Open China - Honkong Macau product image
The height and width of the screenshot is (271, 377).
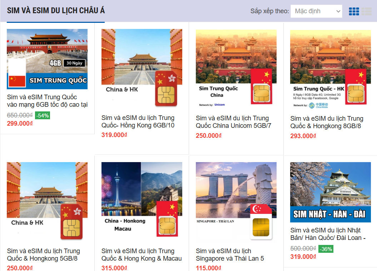[x=142, y=201]
